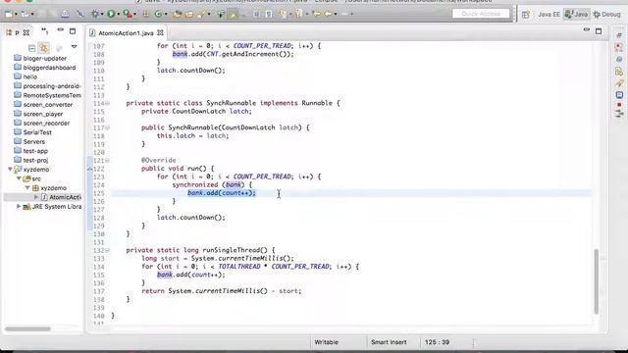
Task: Toggle Mark Occurrences highlighter button
Action: 233,14
